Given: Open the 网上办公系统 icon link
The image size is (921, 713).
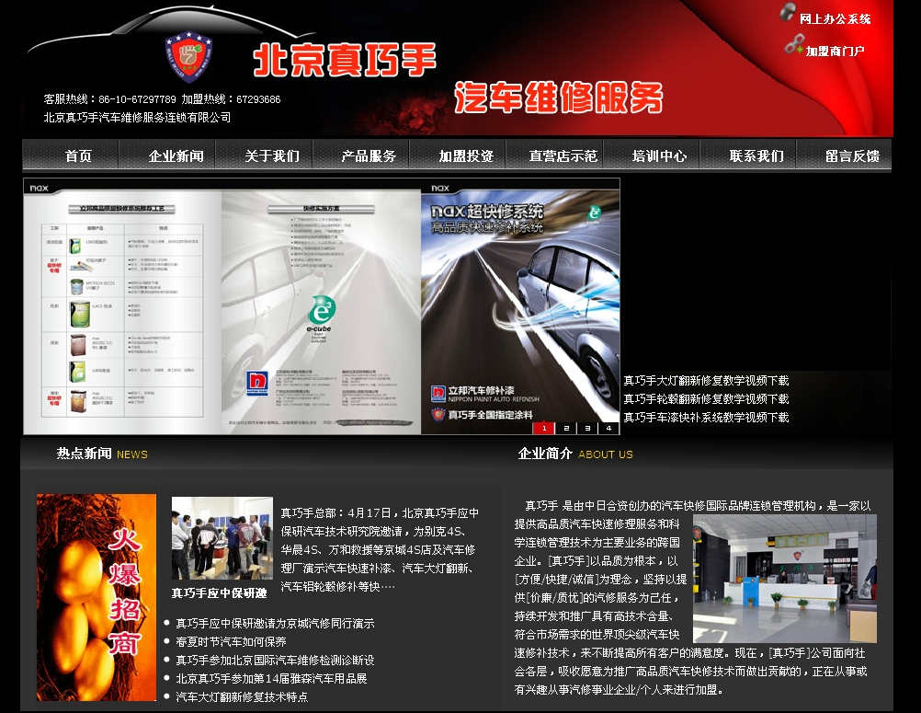Looking at the screenshot, I should pyautogui.click(x=789, y=12).
